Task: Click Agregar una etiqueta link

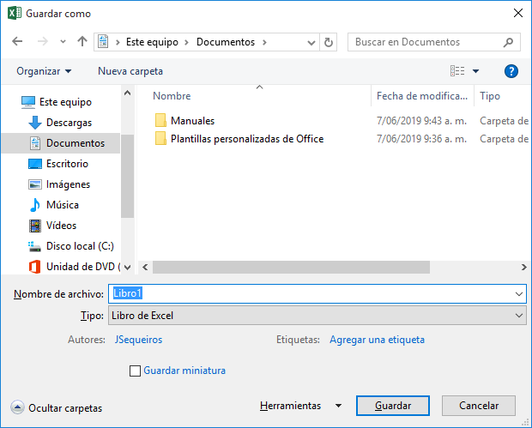Action: pos(377,340)
